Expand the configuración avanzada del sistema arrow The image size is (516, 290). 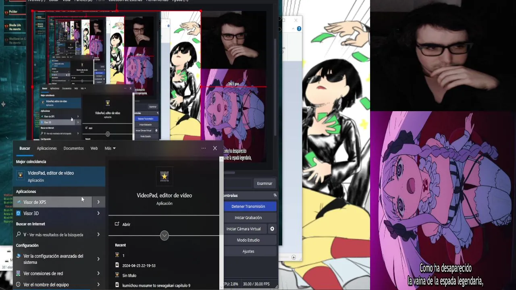[98, 259]
